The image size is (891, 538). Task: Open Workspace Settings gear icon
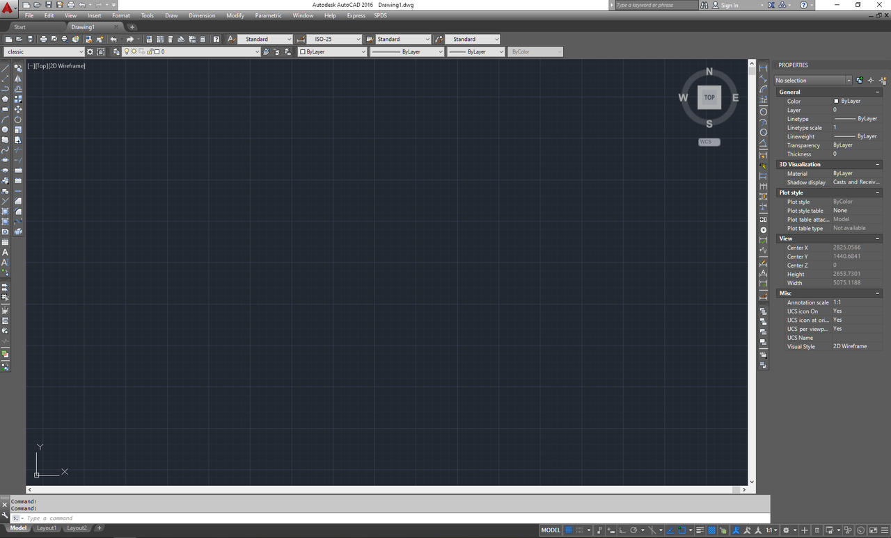[90, 51]
